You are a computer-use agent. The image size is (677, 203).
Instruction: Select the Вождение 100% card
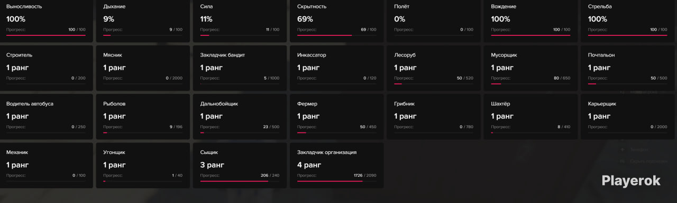531,21
